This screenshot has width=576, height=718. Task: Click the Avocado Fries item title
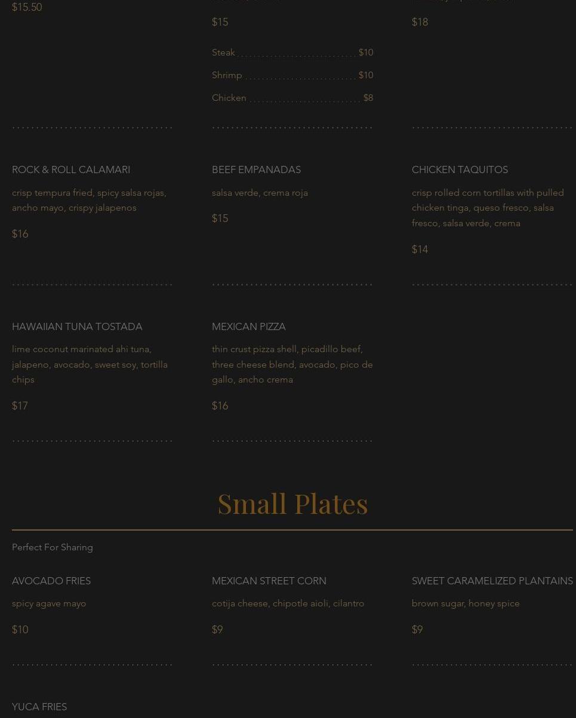[51, 581]
